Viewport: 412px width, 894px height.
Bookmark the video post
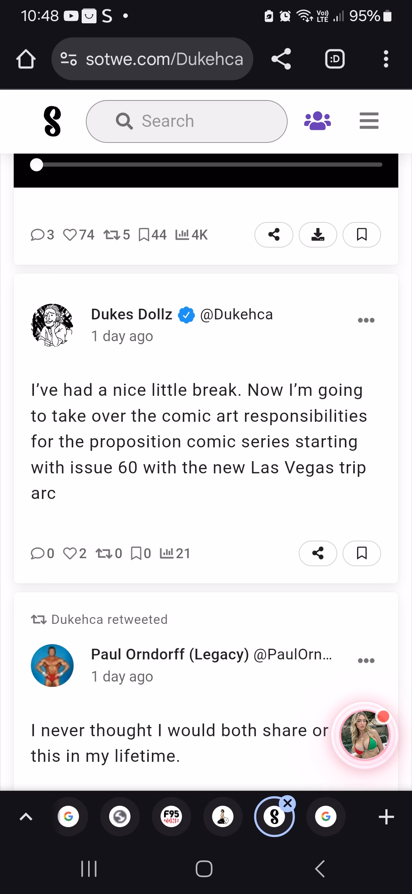tap(362, 235)
